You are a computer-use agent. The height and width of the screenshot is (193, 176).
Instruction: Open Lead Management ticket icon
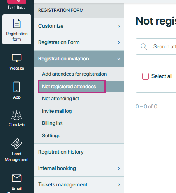pyautogui.click(x=17, y=143)
